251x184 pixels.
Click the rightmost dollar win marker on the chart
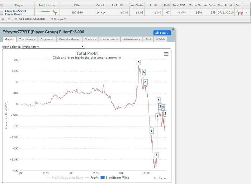165,113
